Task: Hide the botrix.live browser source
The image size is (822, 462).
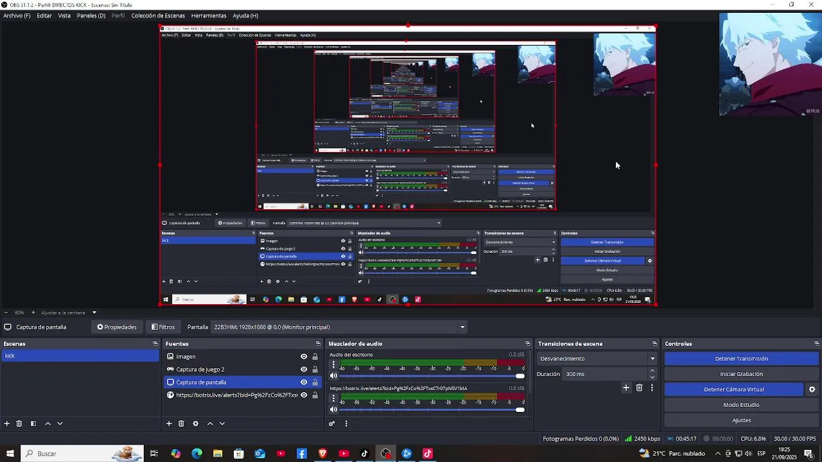Action: pyautogui.click(x=304, y=395)
